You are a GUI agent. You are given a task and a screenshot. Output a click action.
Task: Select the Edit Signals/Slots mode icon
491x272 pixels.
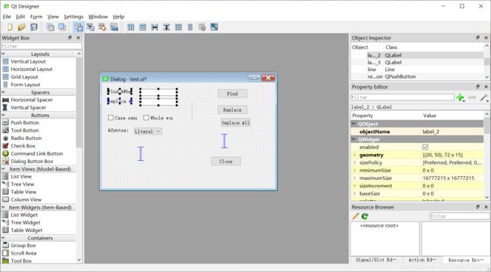tap(91, 27)
